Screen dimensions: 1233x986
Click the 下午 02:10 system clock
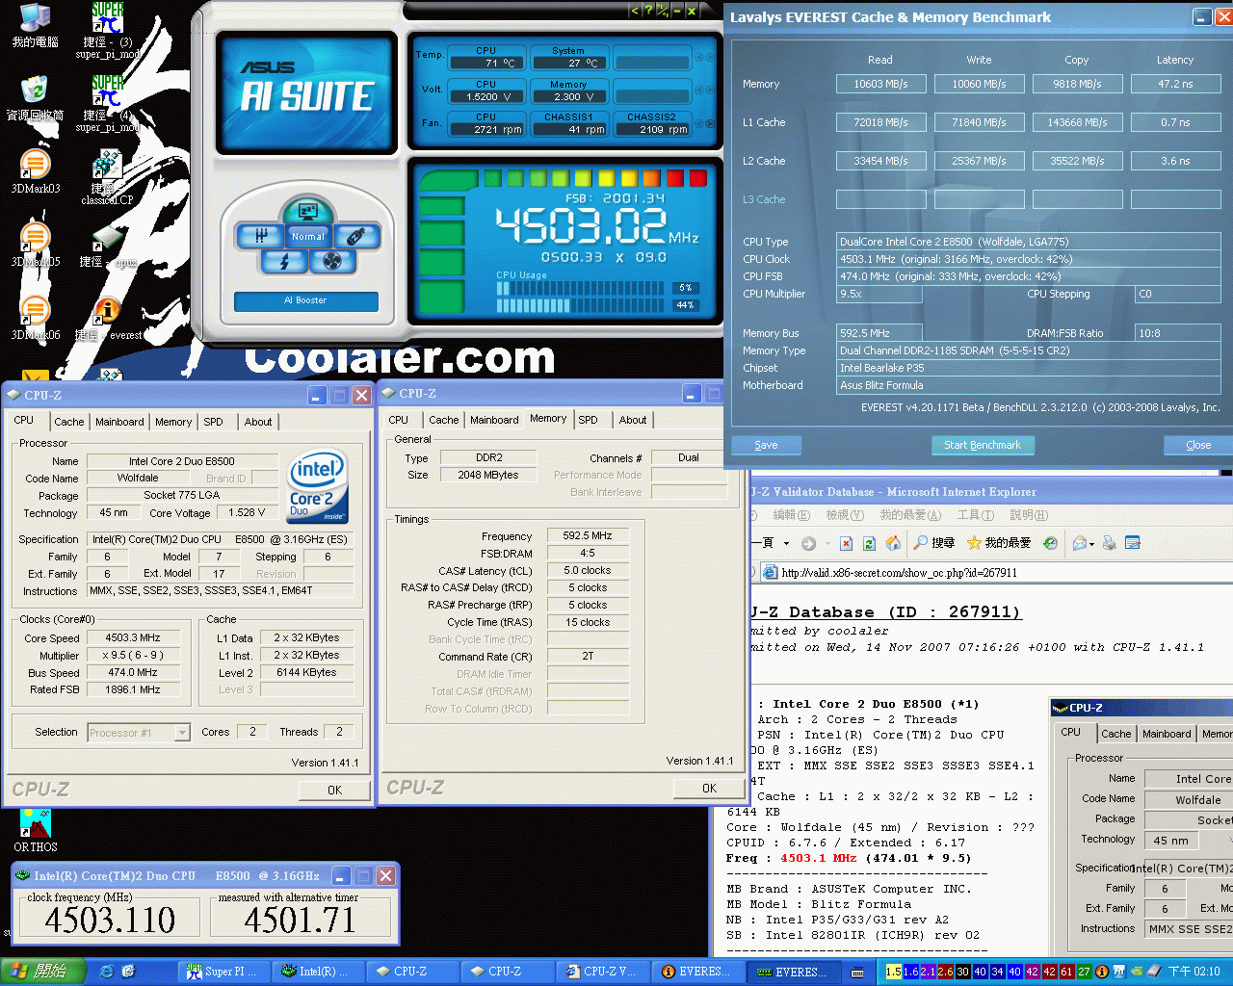[x=1194, y=972]
